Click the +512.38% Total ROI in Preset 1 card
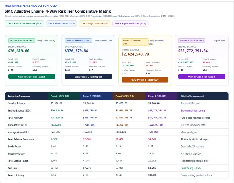Viewport: 234px width, 183px height. (13, 62)
